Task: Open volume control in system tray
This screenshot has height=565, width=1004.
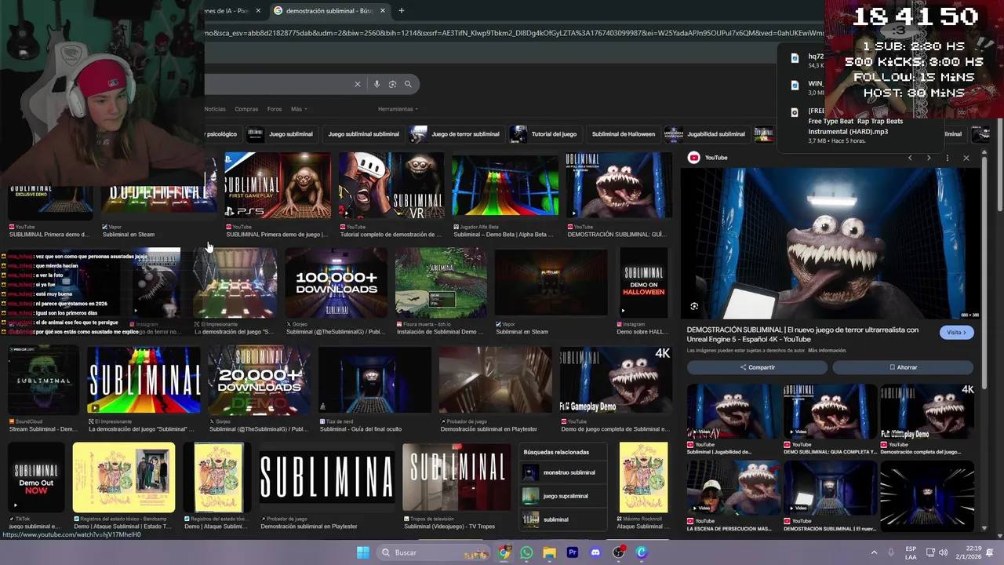Action: (x=943, y=552)
